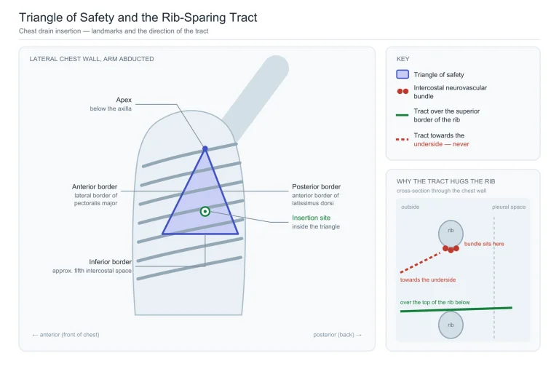Click the green insertion site marker
The width and height of the screenshot is (559, 369).
205,211
